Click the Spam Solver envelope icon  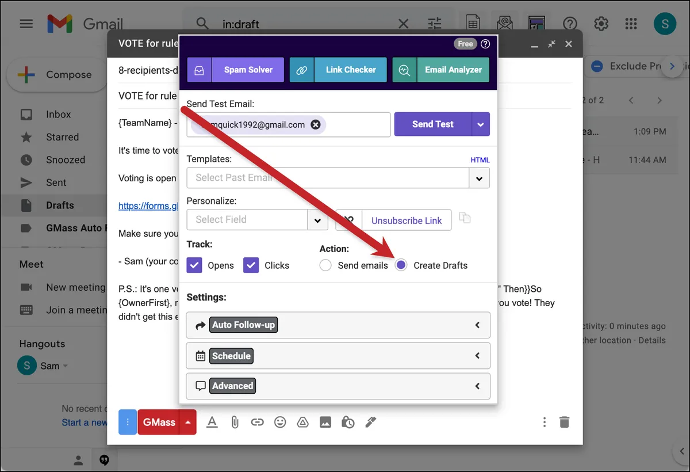[x=199, y=70]
